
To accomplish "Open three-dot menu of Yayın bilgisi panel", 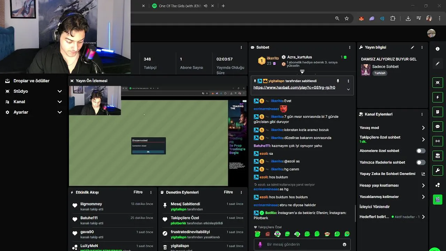I will tap(422, 47).
